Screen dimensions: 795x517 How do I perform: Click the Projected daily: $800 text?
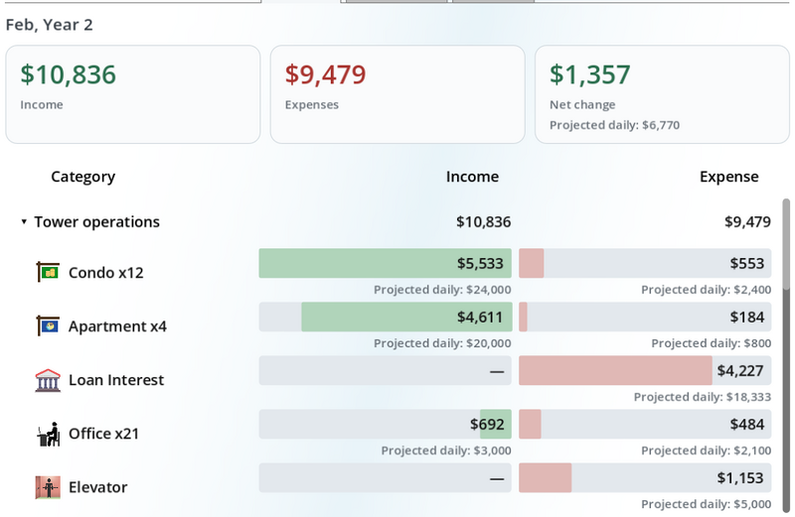tap(712, 343)
